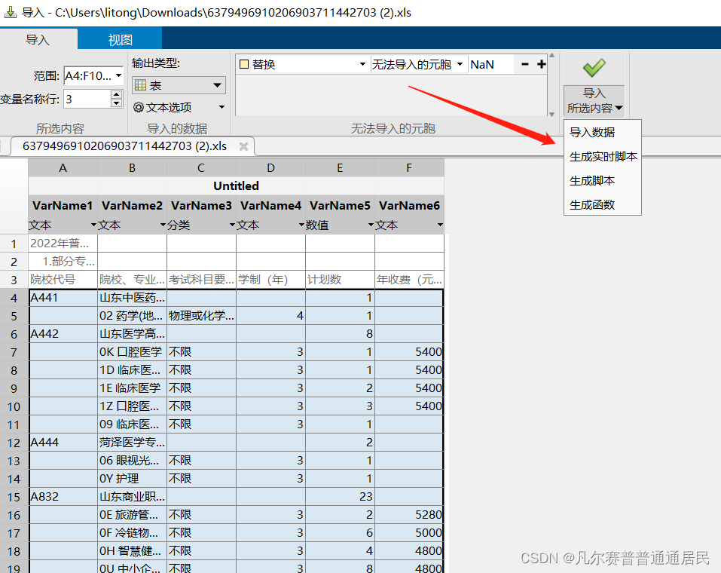This screenshot has width=721, height=573.
Task: Select 生成函数 menu entry
Action: point(592,204)
